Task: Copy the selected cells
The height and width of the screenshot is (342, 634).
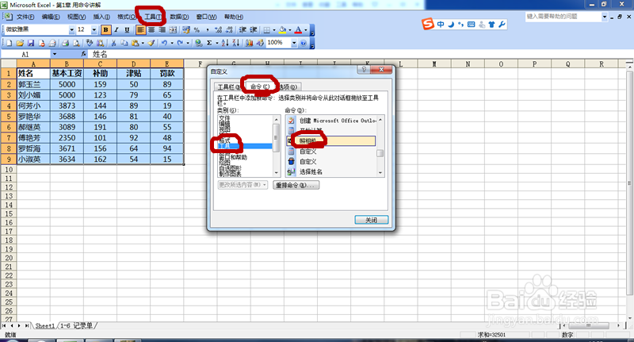Action: [124, 43]
